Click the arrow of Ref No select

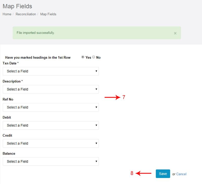point(96,107)
